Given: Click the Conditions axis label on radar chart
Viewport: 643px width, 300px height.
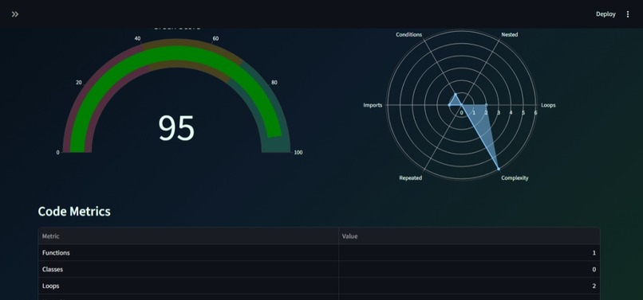Looking at the screenshot, I should pyautogui.click(x=408, y=35).
